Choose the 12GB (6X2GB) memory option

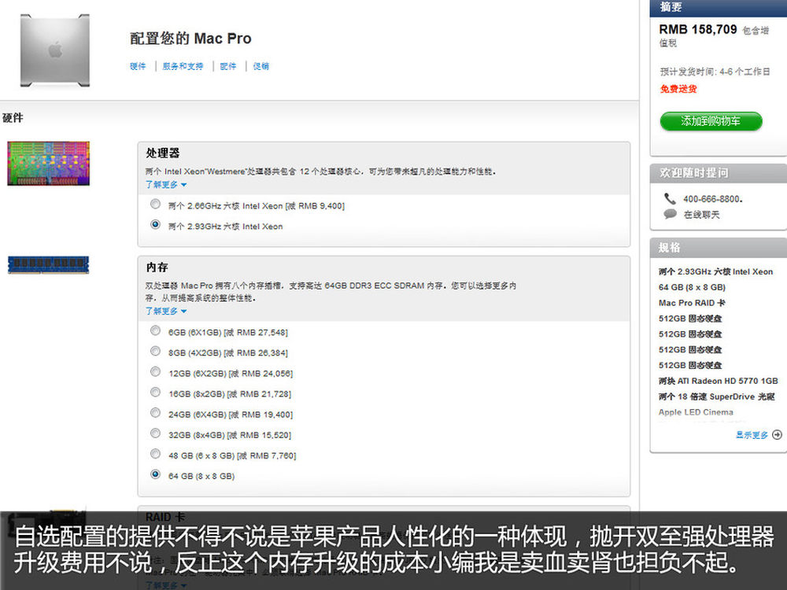(156, 372)
